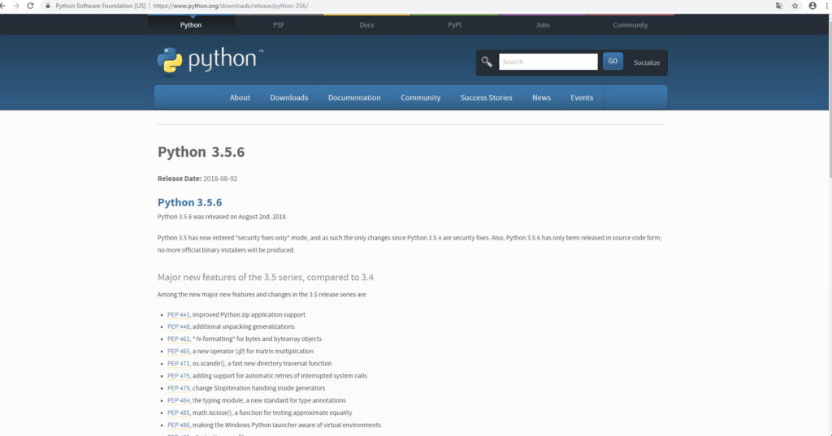The width and height of the screenshot is (832, 436).
Task: Open the Chrome profile avatar icon
Action: [812, 6]
